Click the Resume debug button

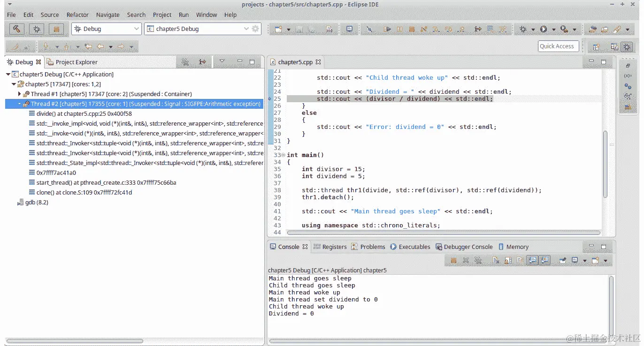tap(387, 29)
